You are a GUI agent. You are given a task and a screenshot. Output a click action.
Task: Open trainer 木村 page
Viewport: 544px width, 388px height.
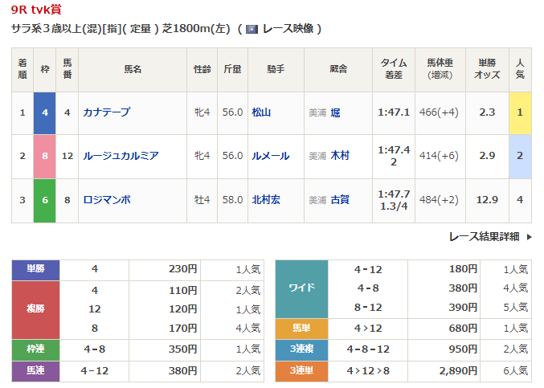click(x=340, y=156)
